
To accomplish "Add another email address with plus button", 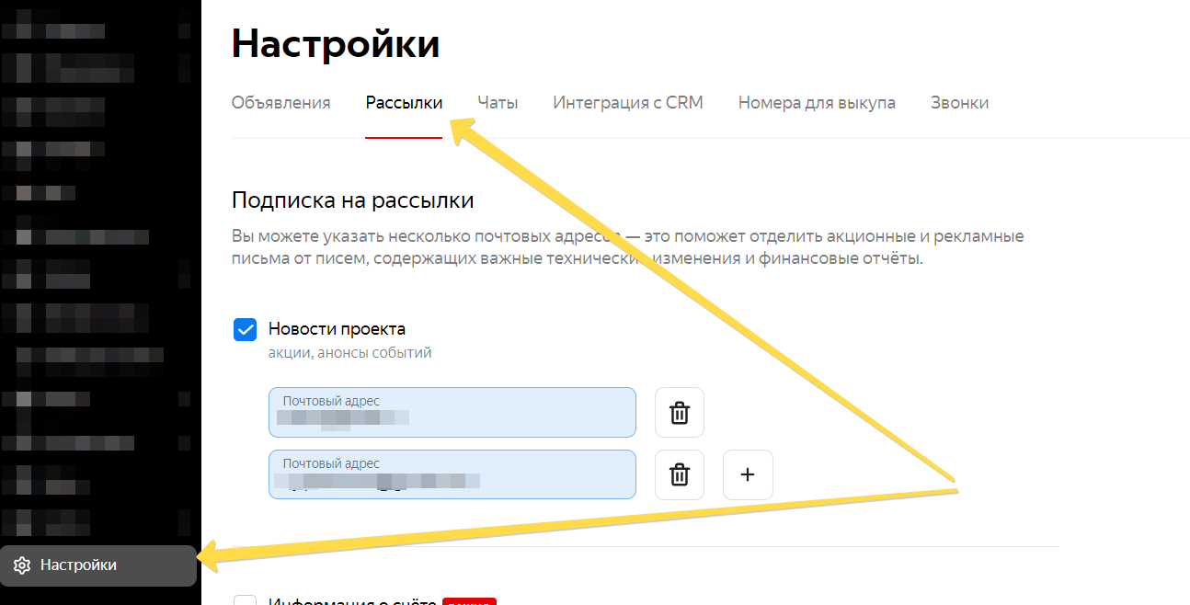I will pyautogui.click(x=748, y=474).
